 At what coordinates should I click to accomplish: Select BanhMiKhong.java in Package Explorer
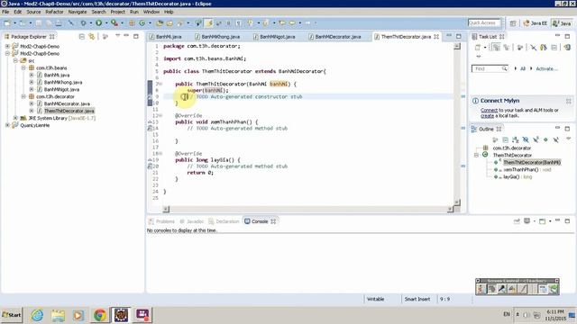click(63, 82)
